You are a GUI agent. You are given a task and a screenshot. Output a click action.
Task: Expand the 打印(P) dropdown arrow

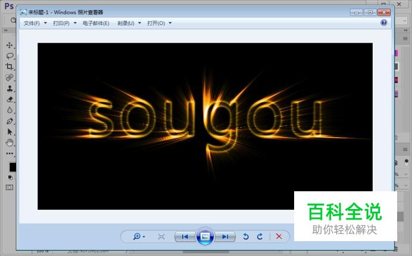tap(75, 23)
